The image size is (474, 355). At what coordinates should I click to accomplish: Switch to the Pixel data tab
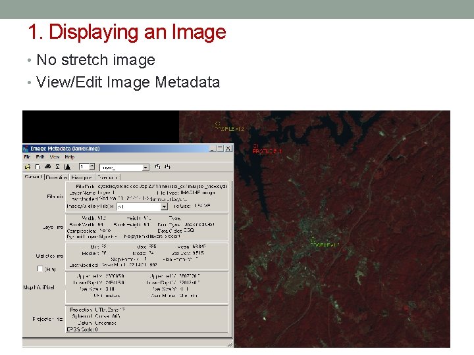[x=107, y=177]
